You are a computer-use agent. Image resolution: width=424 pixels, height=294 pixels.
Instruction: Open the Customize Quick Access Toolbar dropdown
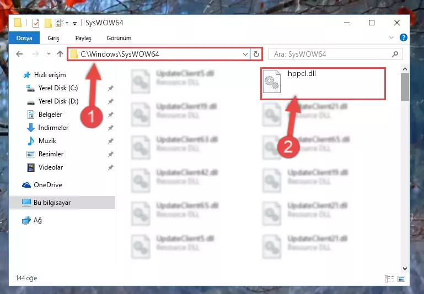click(74, 24)
